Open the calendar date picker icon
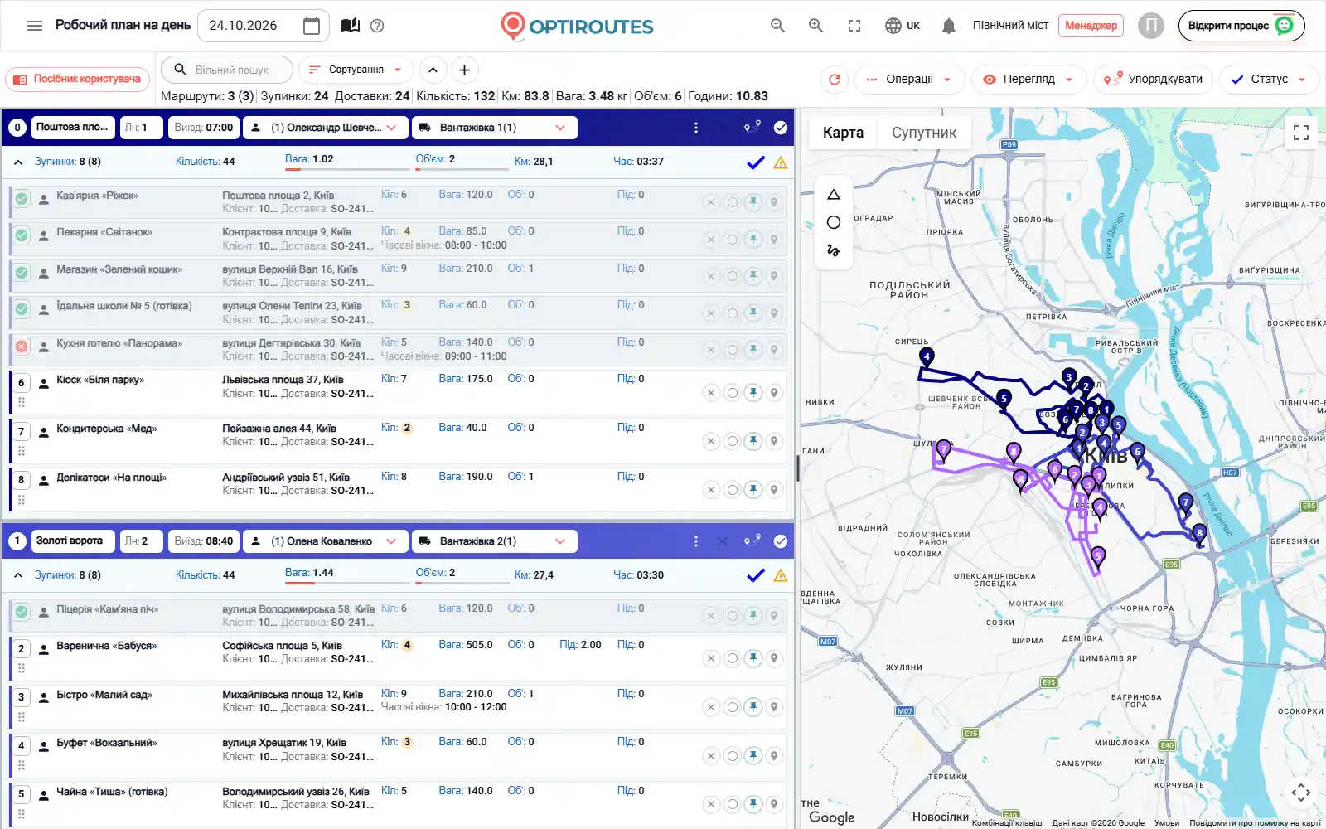The width and height of the screenshot is (1326, 829). point(312,26)
